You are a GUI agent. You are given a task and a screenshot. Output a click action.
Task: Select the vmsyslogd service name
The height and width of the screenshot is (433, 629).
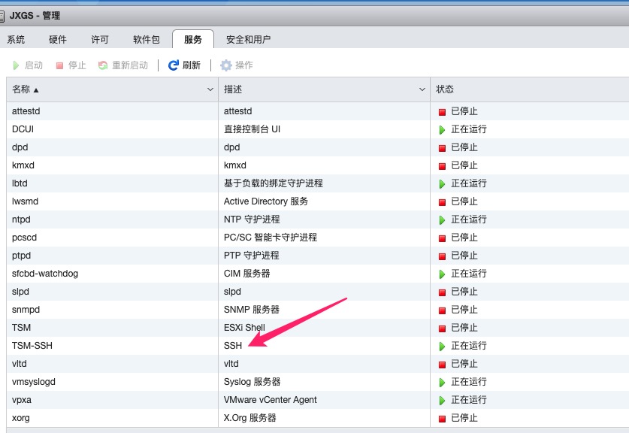click(34, 382)
